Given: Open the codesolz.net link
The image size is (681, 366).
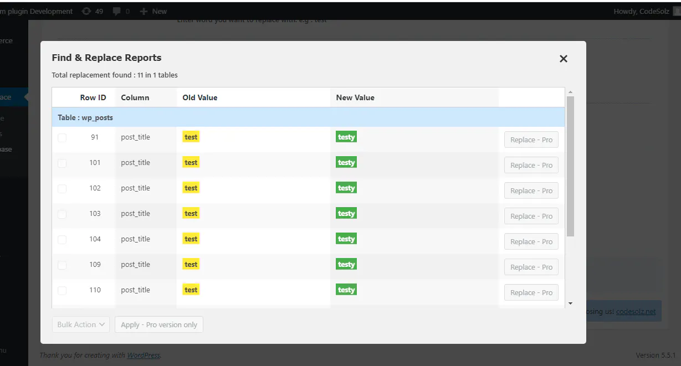Looking at the screenshot, I should point(636,311).
